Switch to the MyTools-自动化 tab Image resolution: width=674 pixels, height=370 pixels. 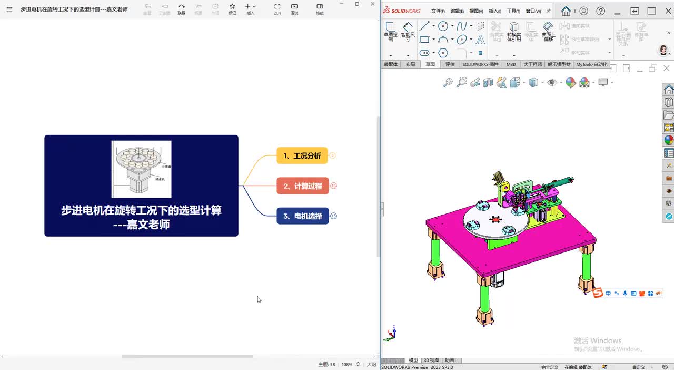click(x=592, y=64)
